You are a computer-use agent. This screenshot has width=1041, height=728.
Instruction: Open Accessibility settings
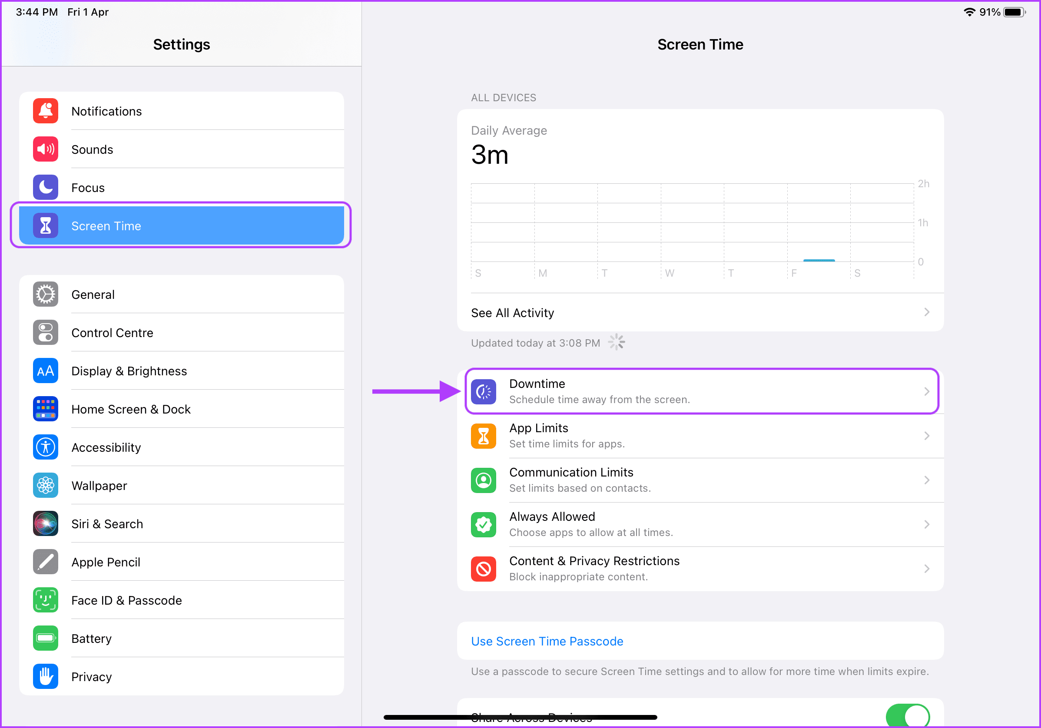click(181, 447)
